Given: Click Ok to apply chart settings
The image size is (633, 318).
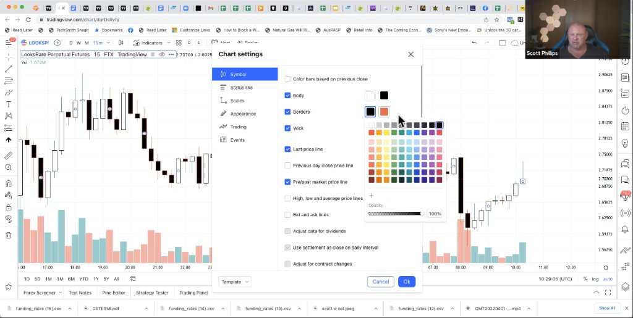Looking at the screenshot, I should point(407,282).
